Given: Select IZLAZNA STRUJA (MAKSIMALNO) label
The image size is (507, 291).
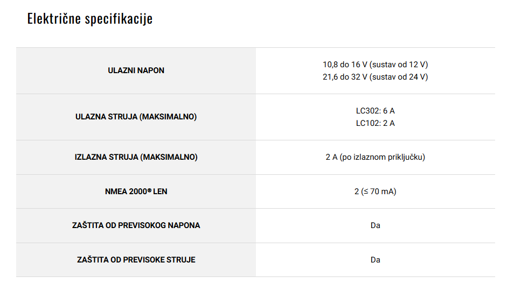Looking at the screenshot, I should [136, 157].
